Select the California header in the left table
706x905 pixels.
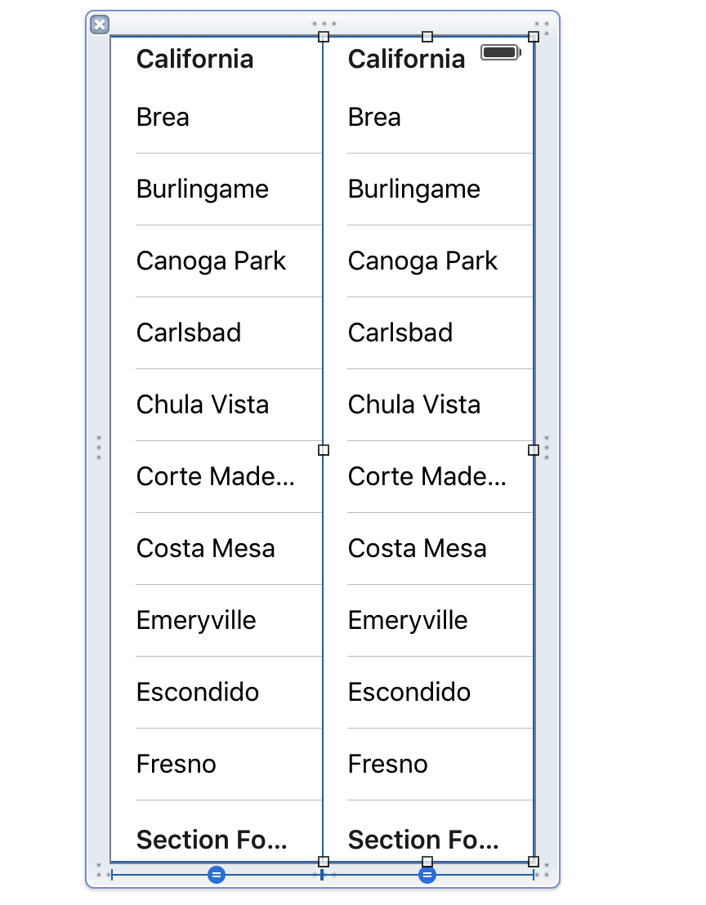(x=194, y=59)
